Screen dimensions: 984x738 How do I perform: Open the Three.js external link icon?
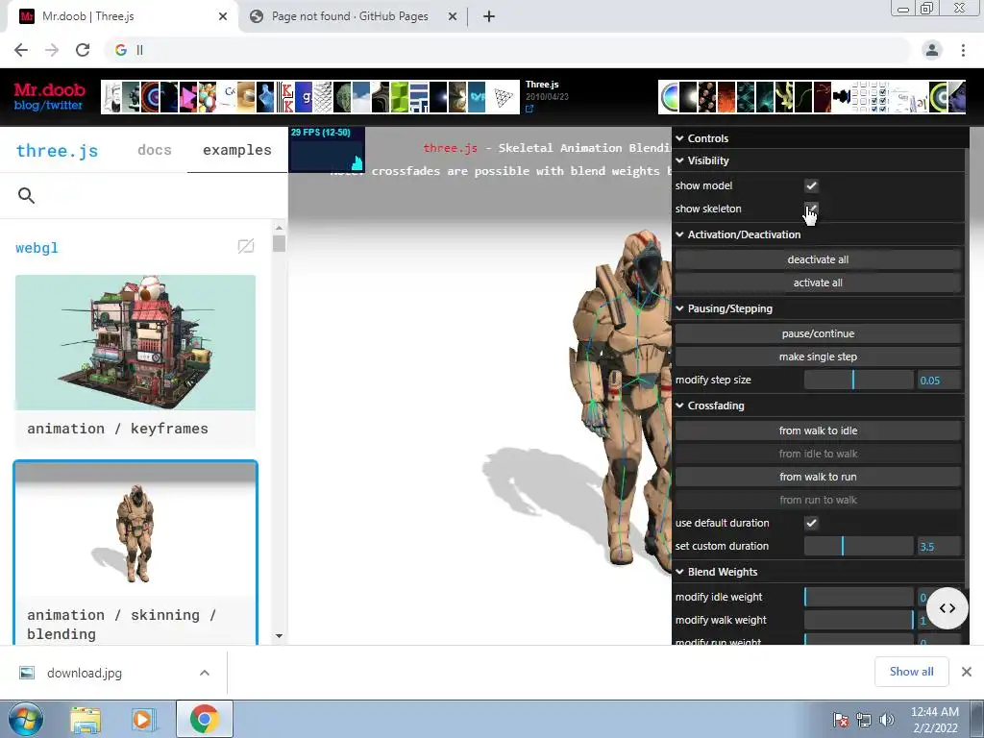(x=529, y=109)
